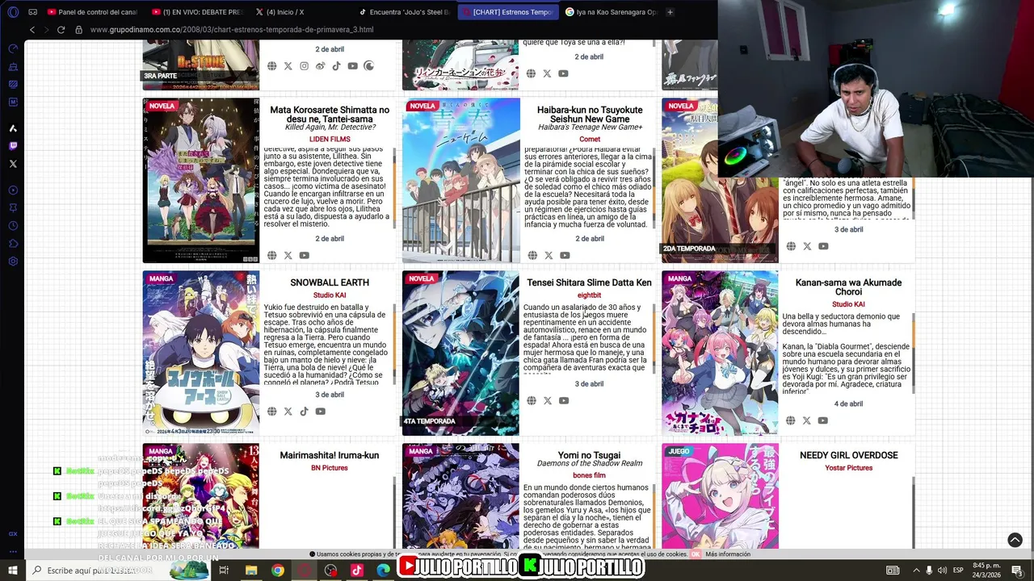Open the LIDEN FILMS studio link
The width and height of the screenshot is (1034, 581).
click(330, 140)
